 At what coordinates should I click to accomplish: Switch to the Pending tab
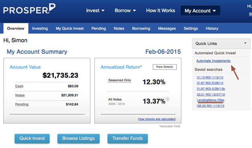(99, 28)
